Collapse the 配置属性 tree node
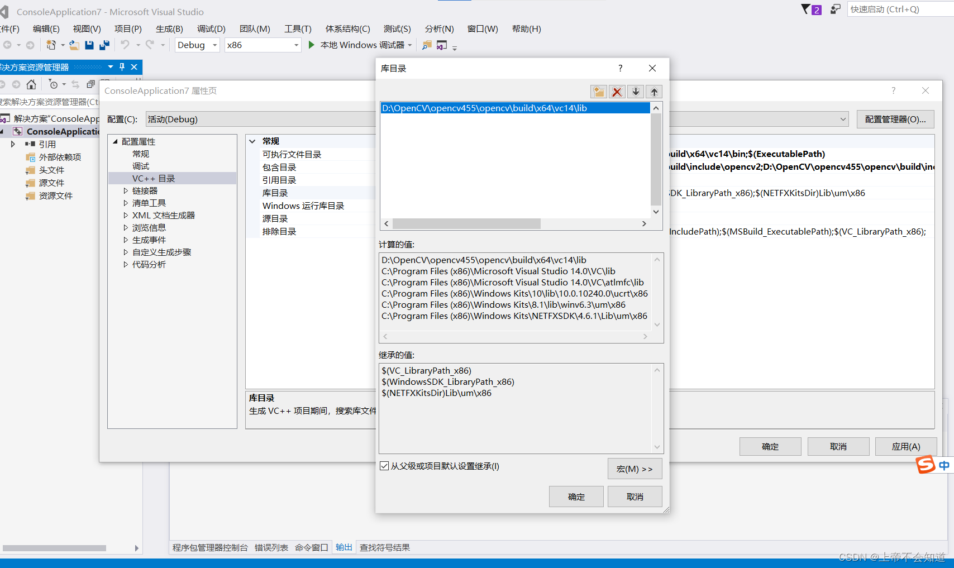 (x=116, y=141)
